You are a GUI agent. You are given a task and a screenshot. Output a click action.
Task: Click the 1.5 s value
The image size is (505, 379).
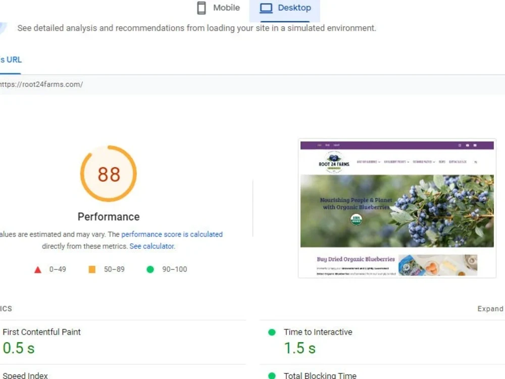click(299, 348)
